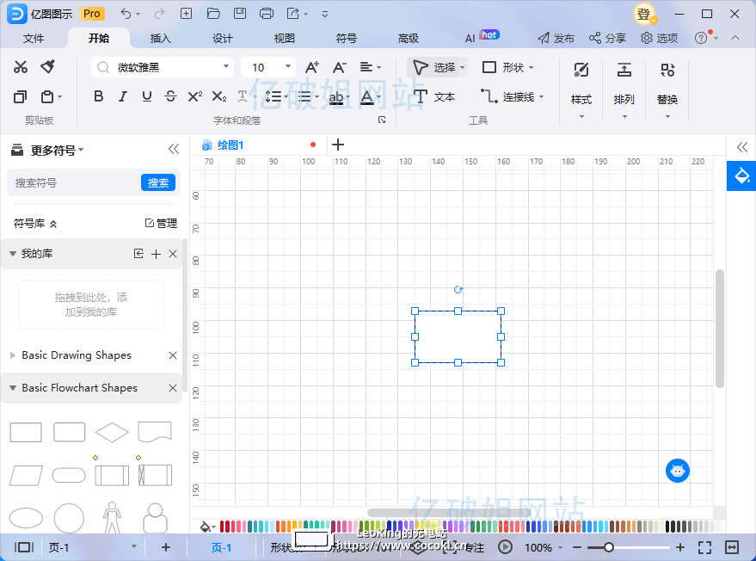Select the Format Painter brush
This screenshot has height=561, width=756.
pos(47,66)
